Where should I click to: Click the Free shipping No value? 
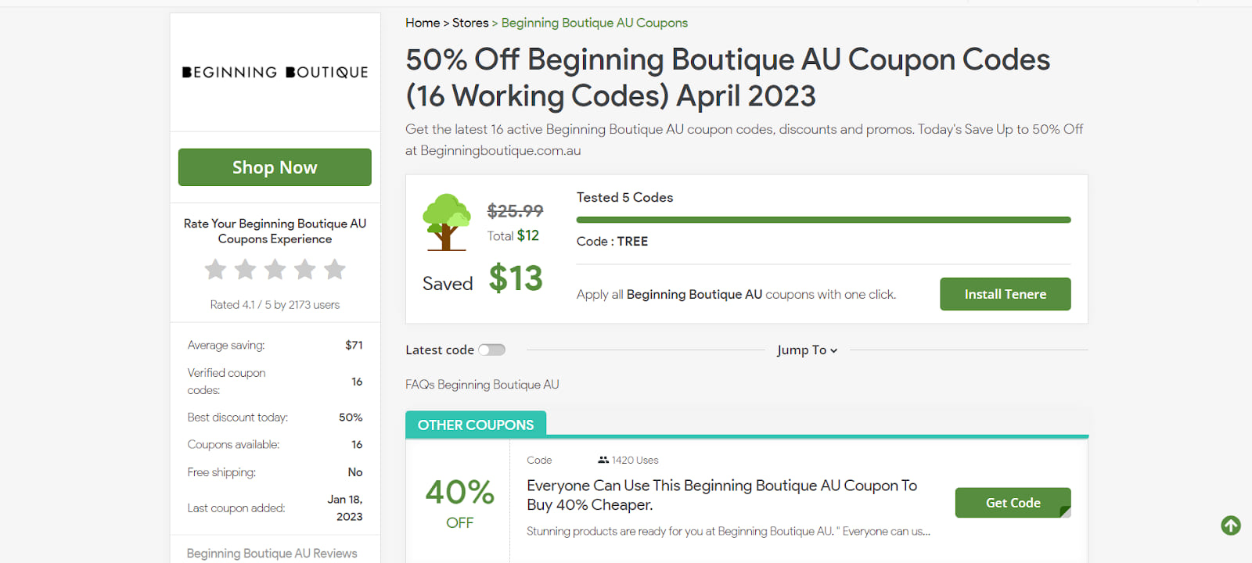pos(355,472)
